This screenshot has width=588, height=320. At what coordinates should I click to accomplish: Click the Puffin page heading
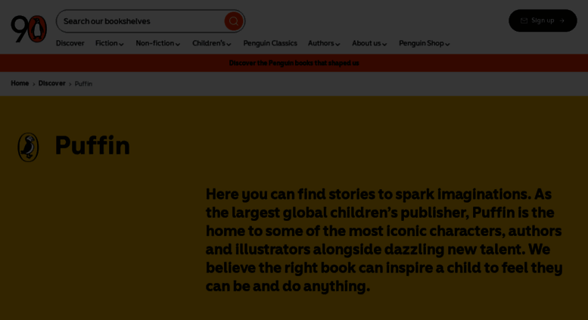(x=92, y=145)
